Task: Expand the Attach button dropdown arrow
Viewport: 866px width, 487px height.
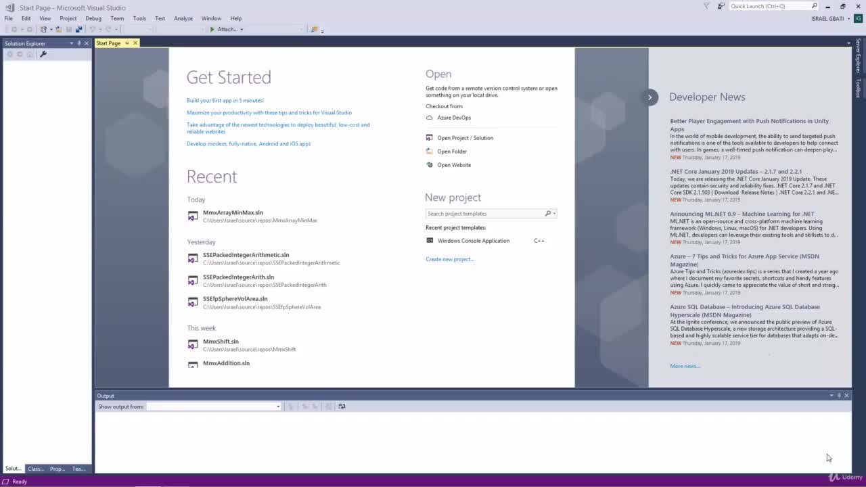Action: [x=242, y=29]
